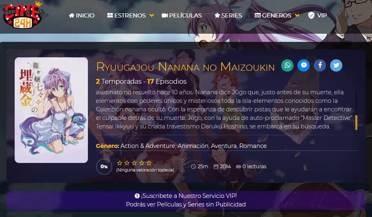The image size is (372, 217).
Task: Share on Twitter icon
Action: (336, 65)
